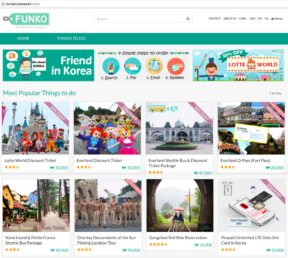Open the THINGS TO DO menu
Image resolution: width=288 pixels, height=258 pixels.
[71, 38]
